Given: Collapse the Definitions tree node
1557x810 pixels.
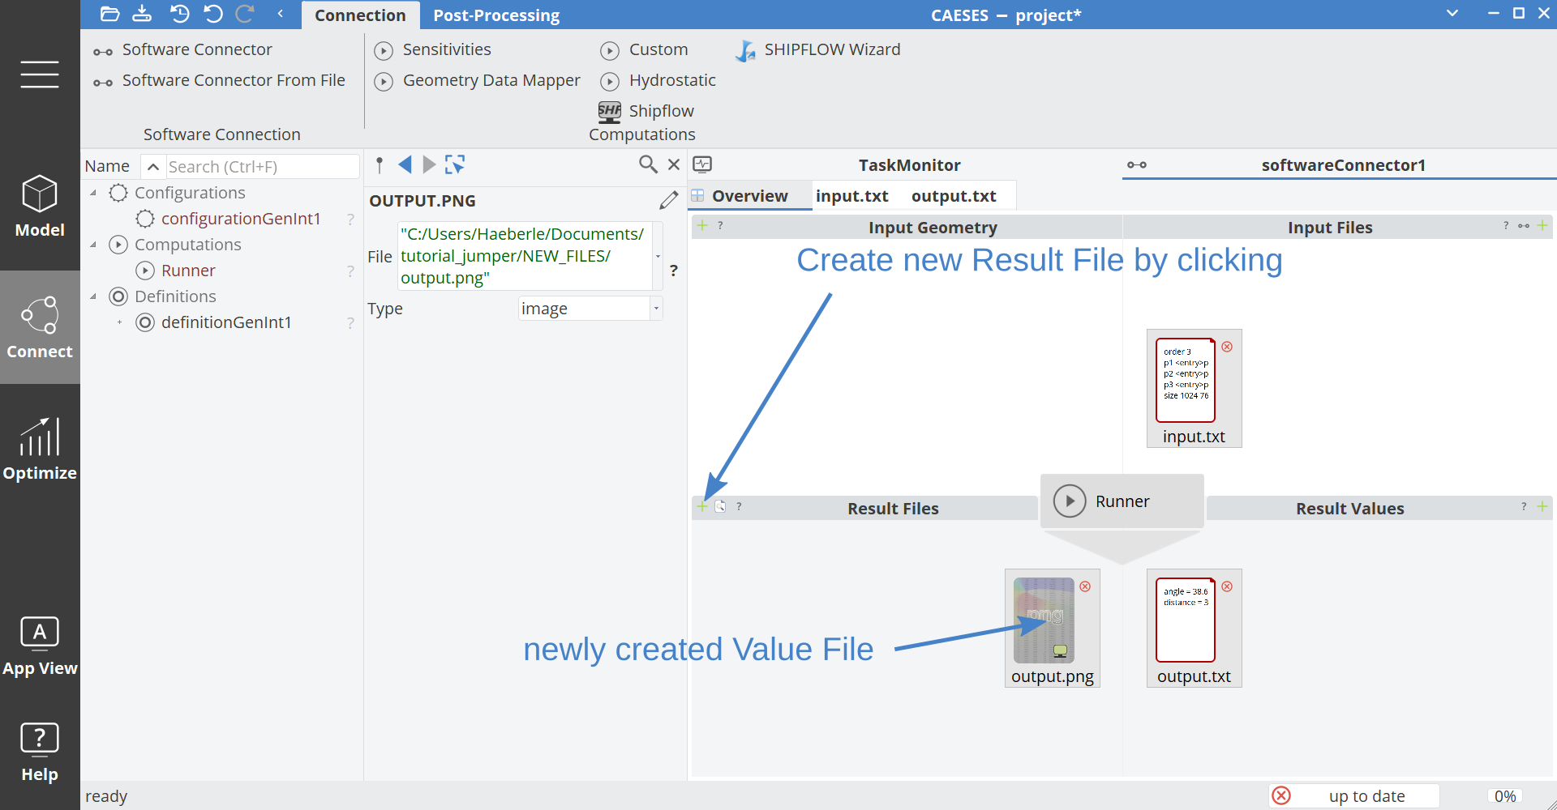Looking at the screenshot, I should tap(93, 296).
